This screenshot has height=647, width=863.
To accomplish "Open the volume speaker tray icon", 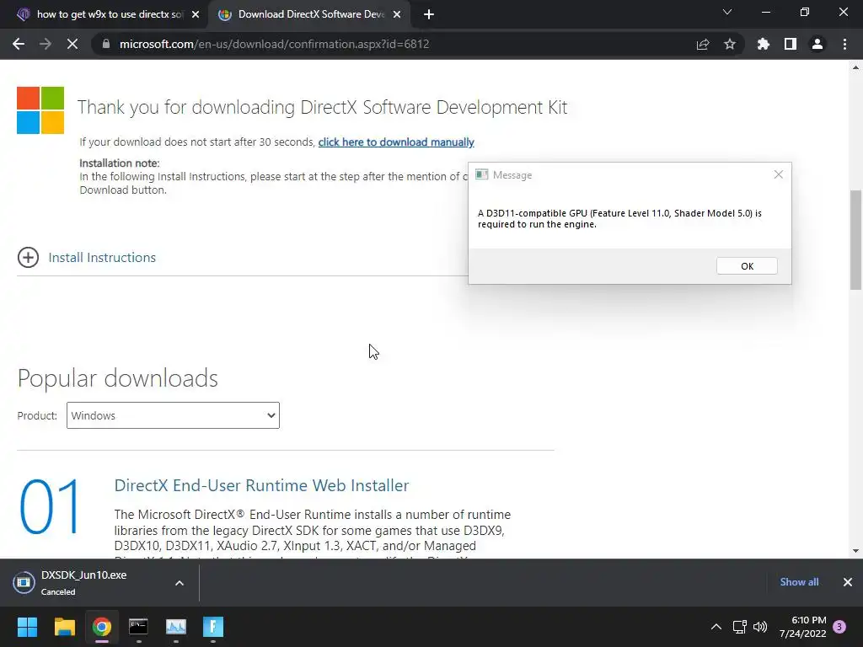I will (x=760, y=627).
